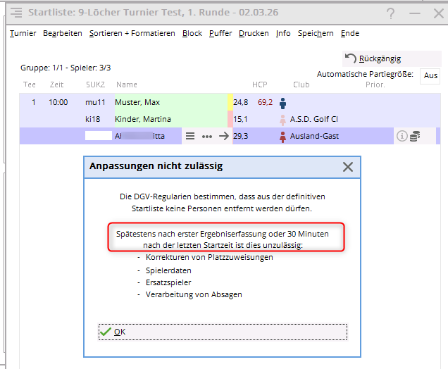448x369 pixels.
Task: Click start time 10:00
Action: coord(58,102)
